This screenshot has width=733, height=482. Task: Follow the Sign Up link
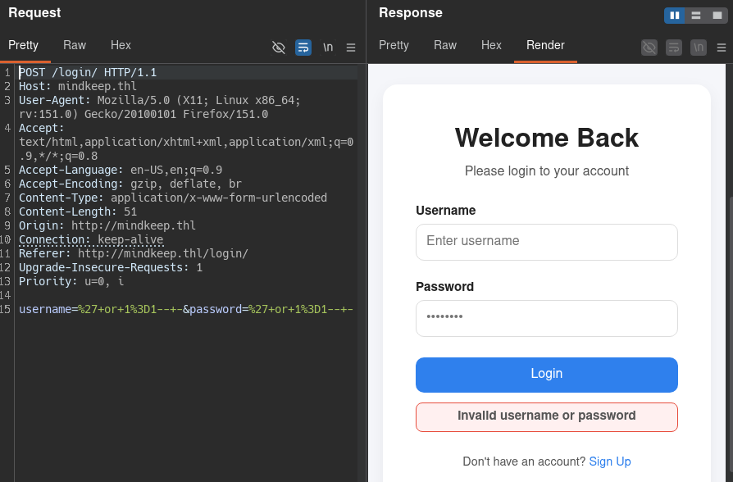click(x=609, y=462)
